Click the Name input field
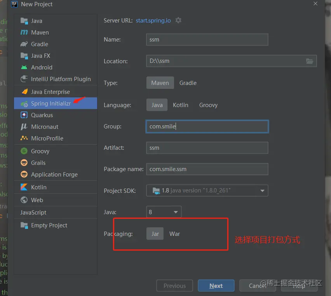 click(x=207, y=40)
